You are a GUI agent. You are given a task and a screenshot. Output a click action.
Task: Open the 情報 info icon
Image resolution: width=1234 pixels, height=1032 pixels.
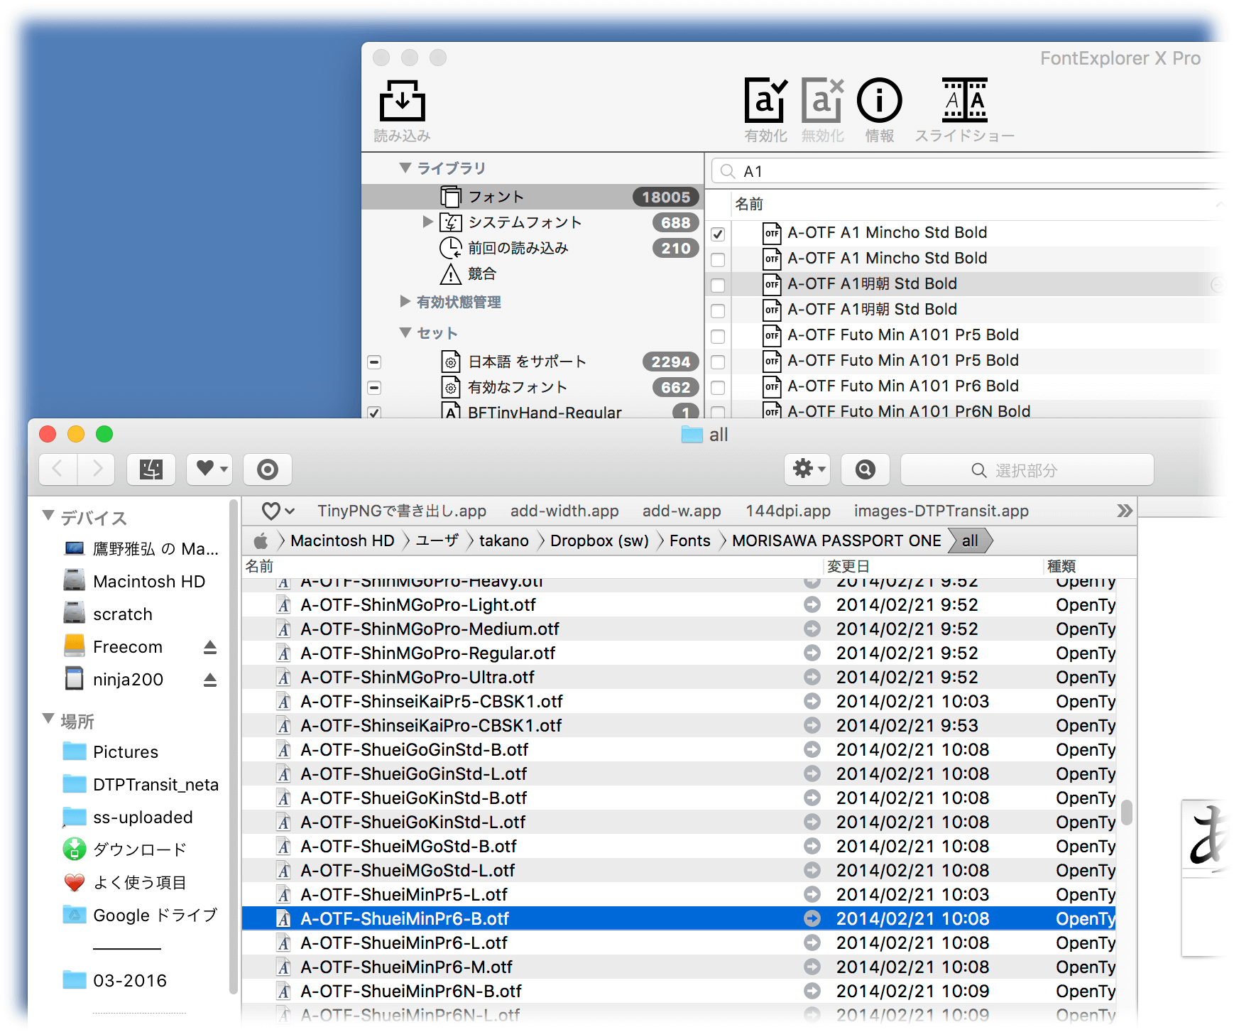(x=879, y=100)
